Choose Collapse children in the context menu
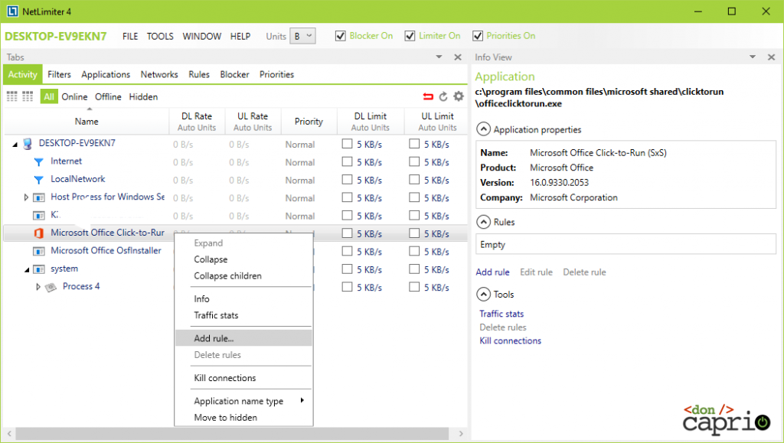The width and height of the screenshot is (784, 443). tap(243, 275)
